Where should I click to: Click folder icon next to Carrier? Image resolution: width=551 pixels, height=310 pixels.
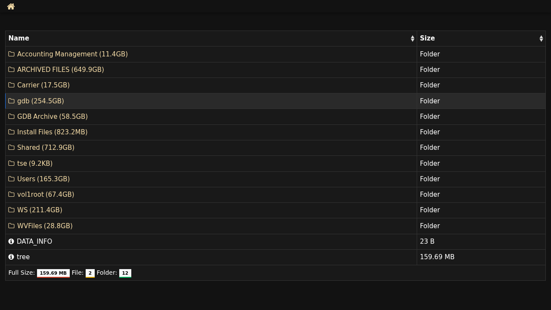[x=11, y=85]
